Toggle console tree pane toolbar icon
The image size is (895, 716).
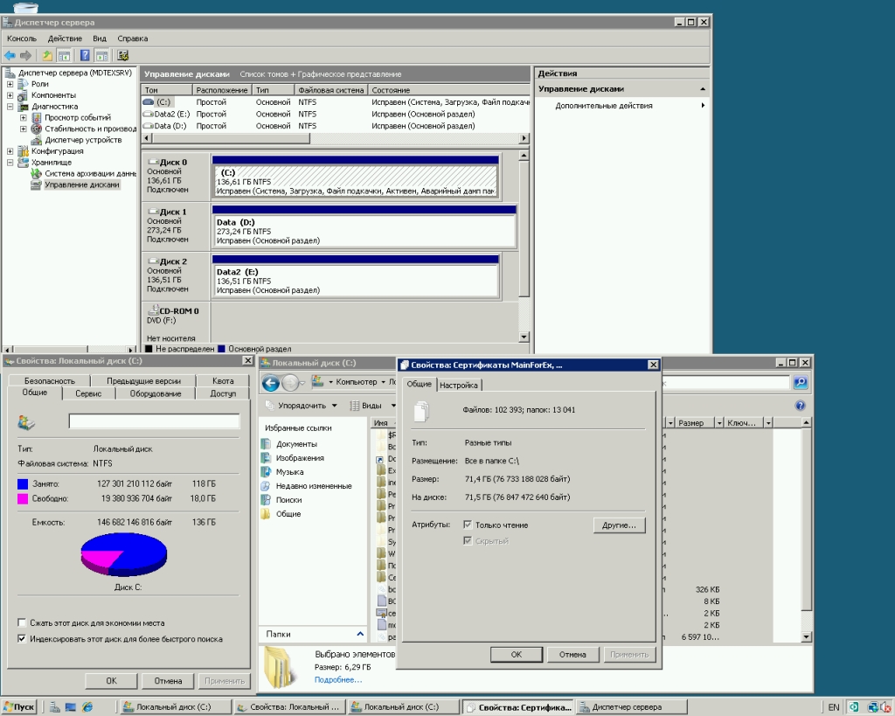64,55
